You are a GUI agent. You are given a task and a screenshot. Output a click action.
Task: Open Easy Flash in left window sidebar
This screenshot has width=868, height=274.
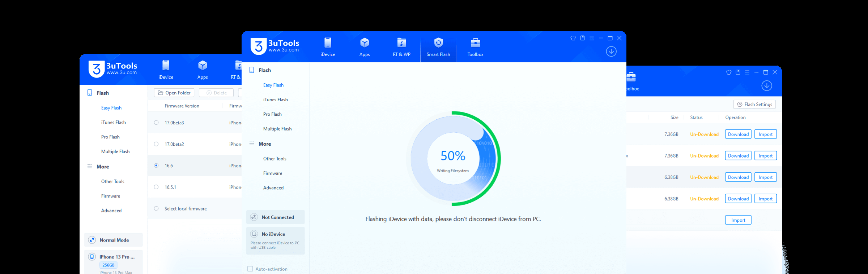click(111, 108)
